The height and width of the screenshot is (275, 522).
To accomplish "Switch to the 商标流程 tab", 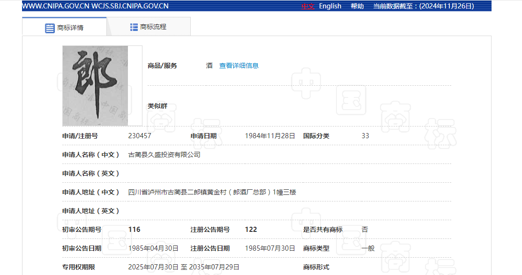I will [149, 27].
